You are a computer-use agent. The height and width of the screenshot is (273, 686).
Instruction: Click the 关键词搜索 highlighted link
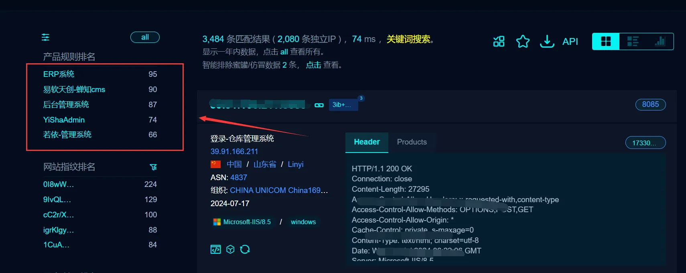(x=408, y=39)
